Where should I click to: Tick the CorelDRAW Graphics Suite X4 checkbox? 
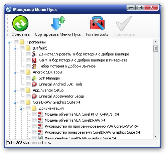(22, 102)
